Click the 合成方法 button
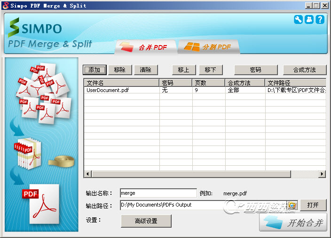 [305, 70]
